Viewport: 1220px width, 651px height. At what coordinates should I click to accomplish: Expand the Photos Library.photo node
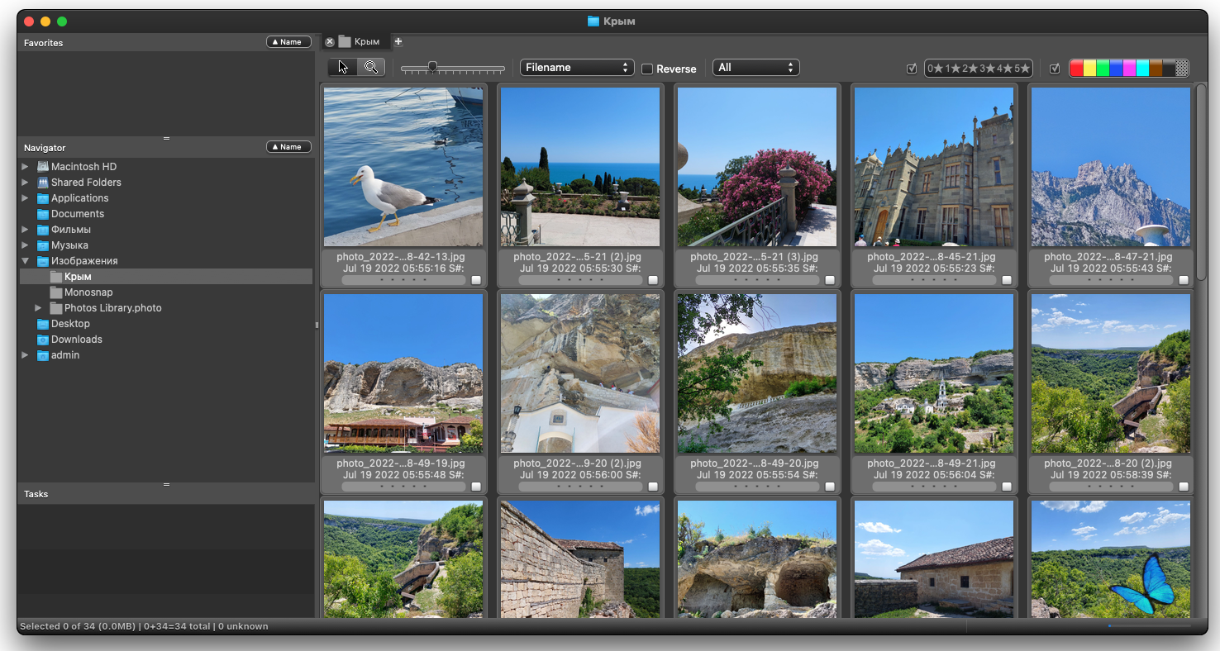(38, 308)
